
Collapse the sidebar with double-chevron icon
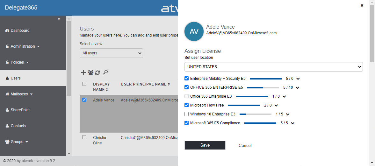pos(59,19)
